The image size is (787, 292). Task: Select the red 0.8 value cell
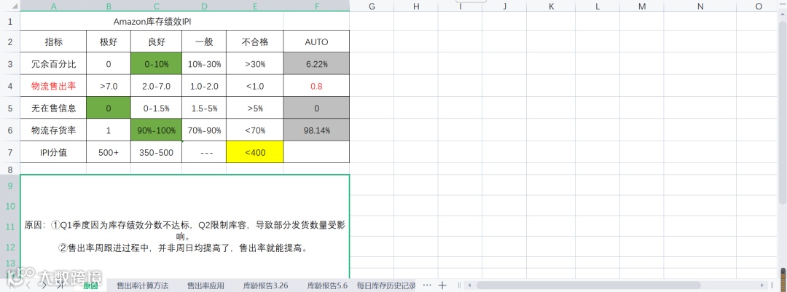(317, 87)
